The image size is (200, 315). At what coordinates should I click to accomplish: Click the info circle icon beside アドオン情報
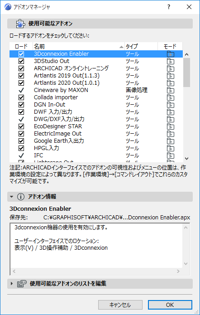click(x=21, y=197)
